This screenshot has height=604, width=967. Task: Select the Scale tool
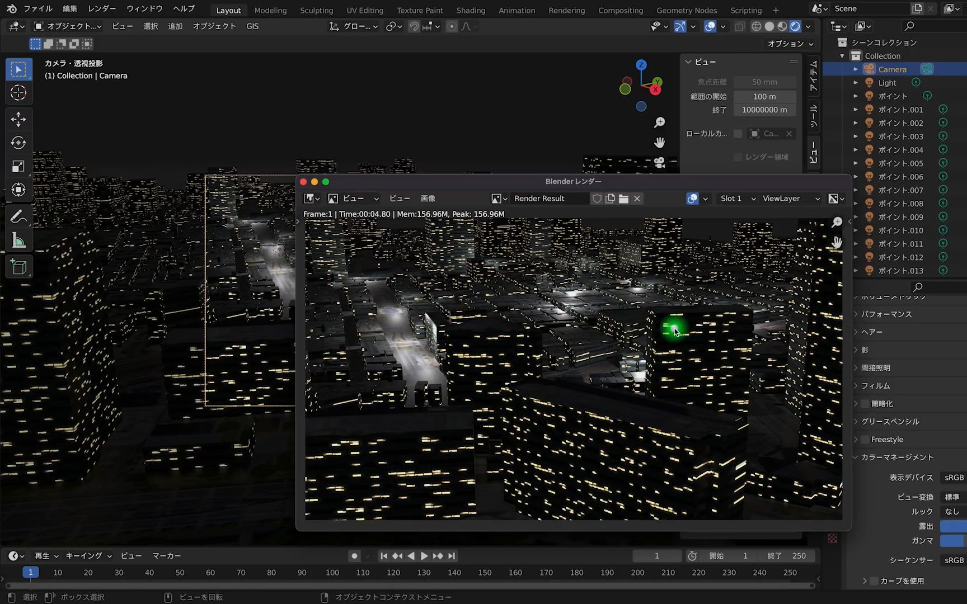(x=18, y=166)
